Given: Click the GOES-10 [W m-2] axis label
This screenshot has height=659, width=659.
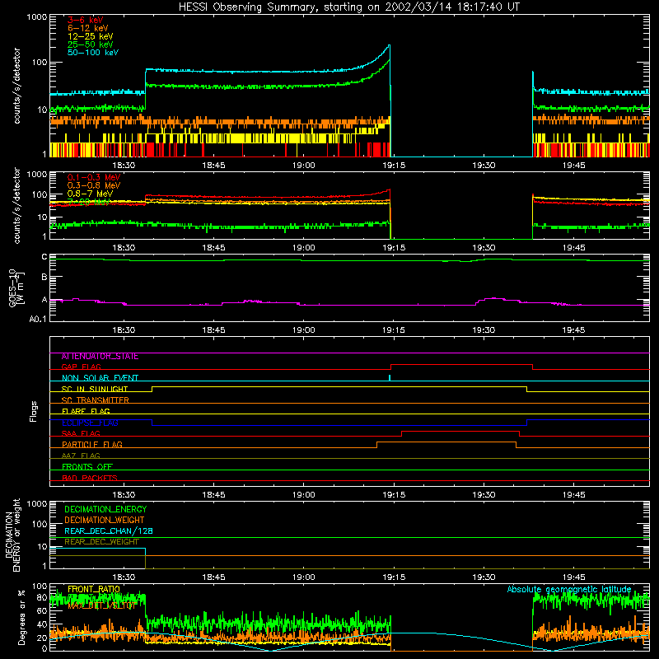Looking at the screenshot, I should (16, 287).
